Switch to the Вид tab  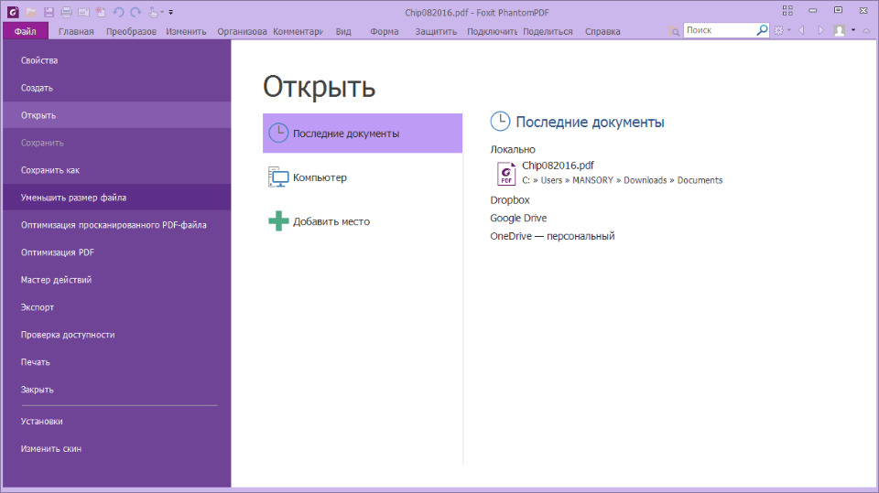(343, 31)
